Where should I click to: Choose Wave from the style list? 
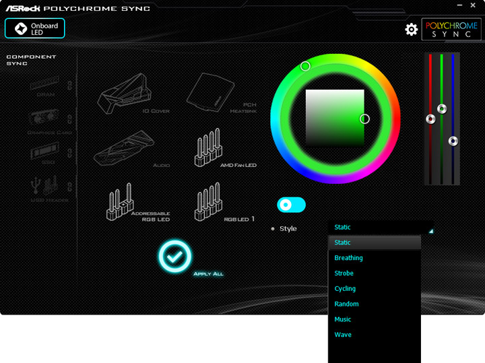tap(375, 335)
